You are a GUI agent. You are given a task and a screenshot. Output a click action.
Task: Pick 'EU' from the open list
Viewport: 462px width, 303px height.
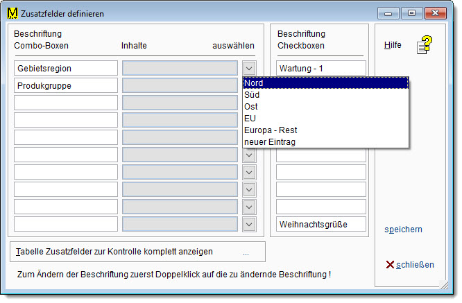[x=325, y=119]
